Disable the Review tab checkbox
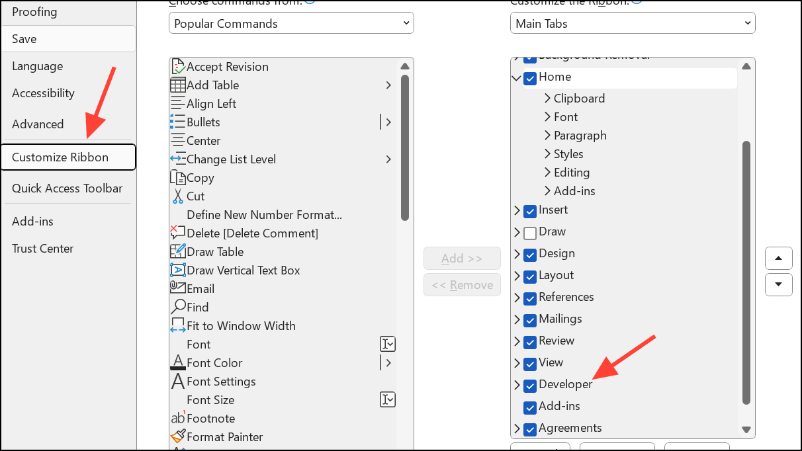This screenshot has width=802, height=451. (x=529, y=342)
